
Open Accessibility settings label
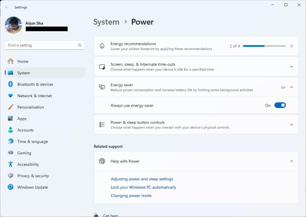[x=28, y=164]
